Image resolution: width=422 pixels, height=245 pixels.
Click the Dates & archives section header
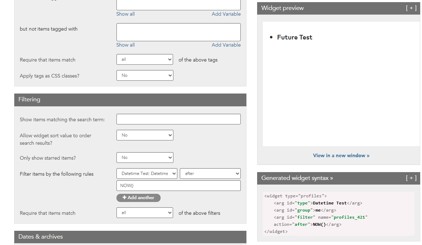coord(130,237)
